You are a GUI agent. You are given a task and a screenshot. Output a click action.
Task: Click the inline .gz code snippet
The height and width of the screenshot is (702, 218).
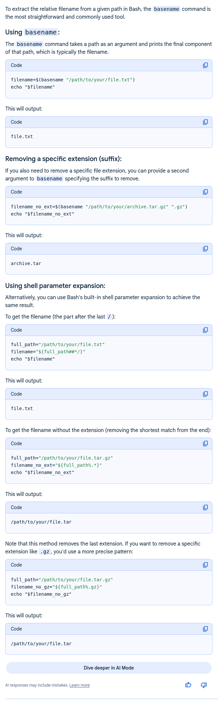click(45, 552)
